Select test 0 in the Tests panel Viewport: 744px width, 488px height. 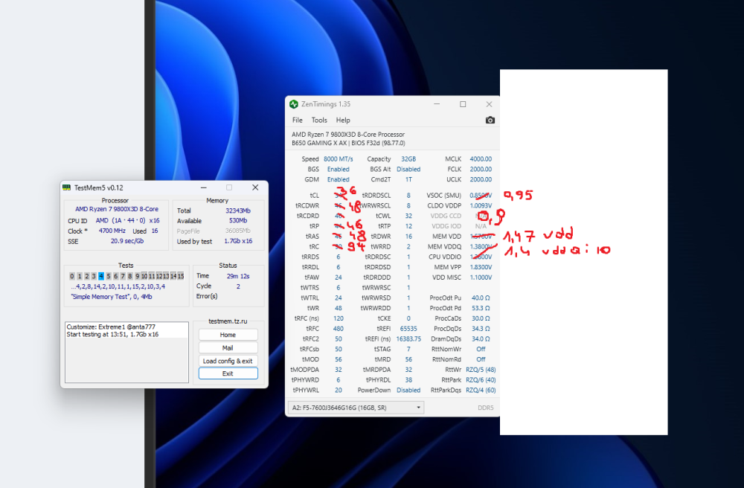72,276
